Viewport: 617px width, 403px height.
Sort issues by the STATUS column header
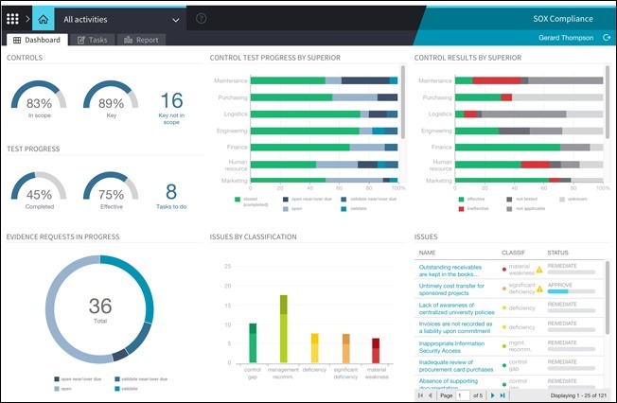pos(558,253)
